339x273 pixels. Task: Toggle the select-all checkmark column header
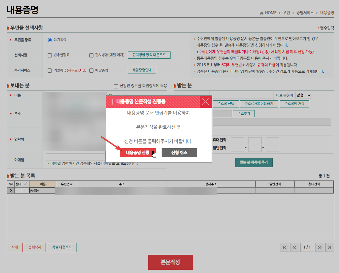click(26, 184)
